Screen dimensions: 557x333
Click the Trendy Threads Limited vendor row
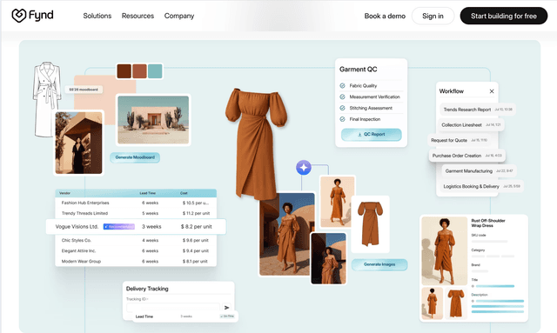pos(136,213)
